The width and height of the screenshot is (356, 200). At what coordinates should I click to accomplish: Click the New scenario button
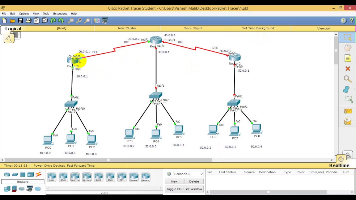click(x=174, y=181)
